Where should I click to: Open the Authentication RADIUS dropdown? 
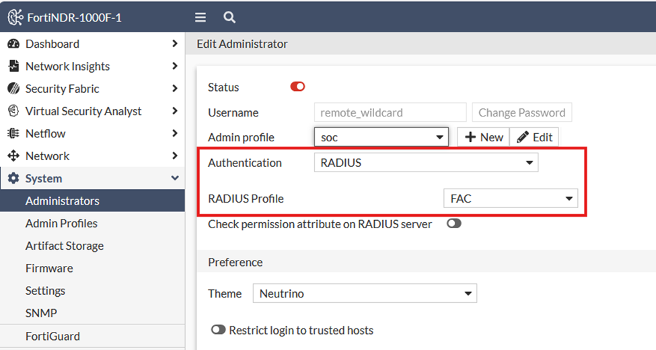426,162
